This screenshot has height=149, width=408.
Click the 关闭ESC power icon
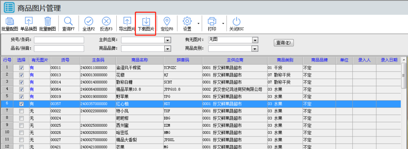(x=236, y=21)
